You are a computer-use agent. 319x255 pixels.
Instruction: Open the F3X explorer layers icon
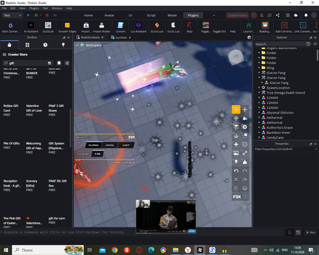click(245, 188)
